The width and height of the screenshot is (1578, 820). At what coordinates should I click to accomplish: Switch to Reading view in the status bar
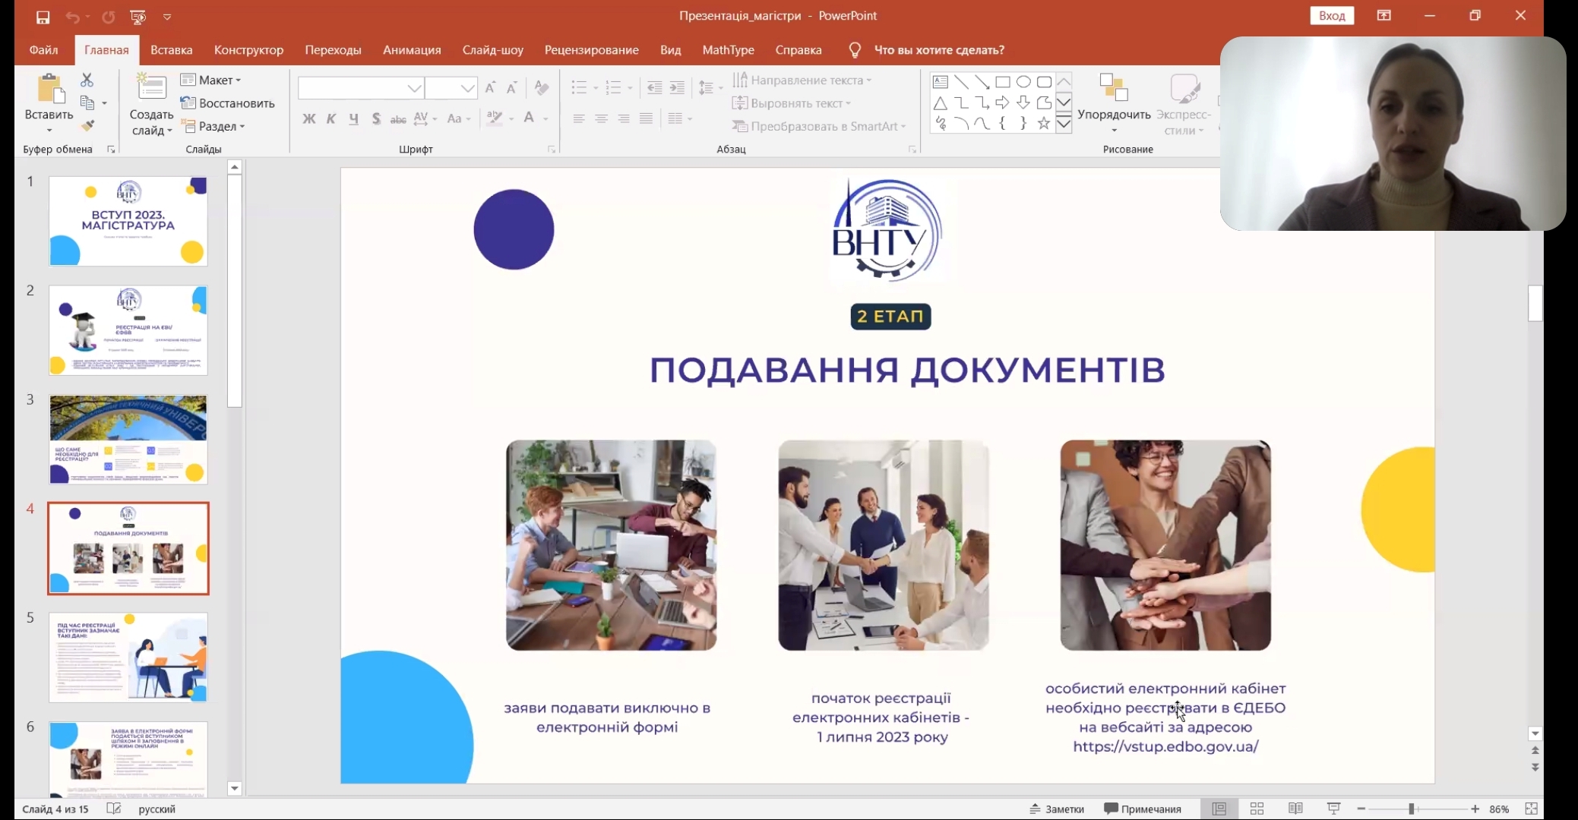click(x=1295, y=809)
